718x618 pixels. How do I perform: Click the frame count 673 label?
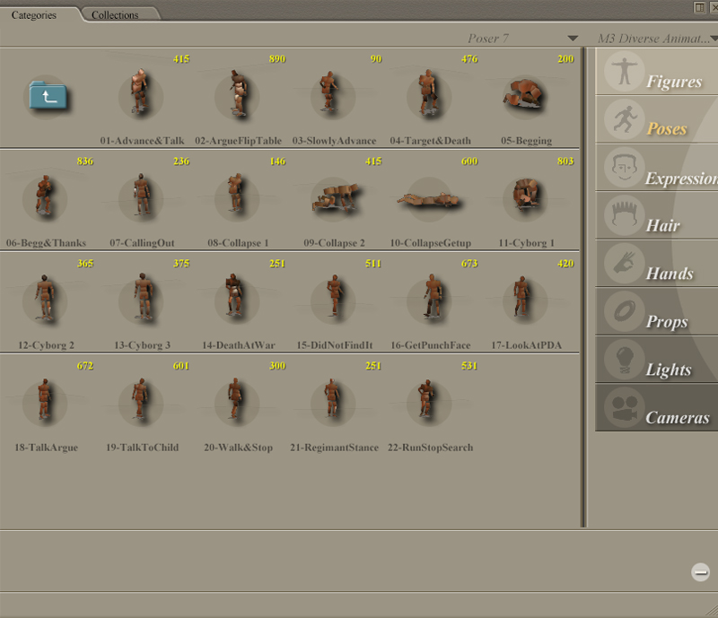pos(469,263)
